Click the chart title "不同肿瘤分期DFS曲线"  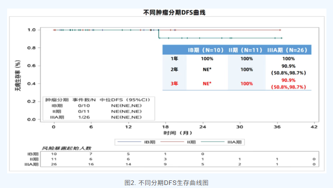click(x=174, y=13)
